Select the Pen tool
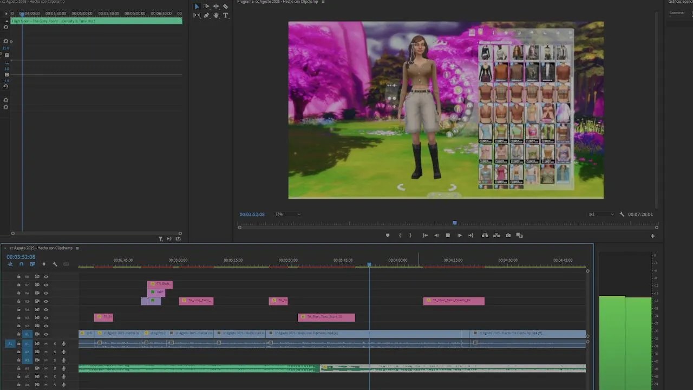The width and height of the screenshot is (693, 390). tap(206, 16)
